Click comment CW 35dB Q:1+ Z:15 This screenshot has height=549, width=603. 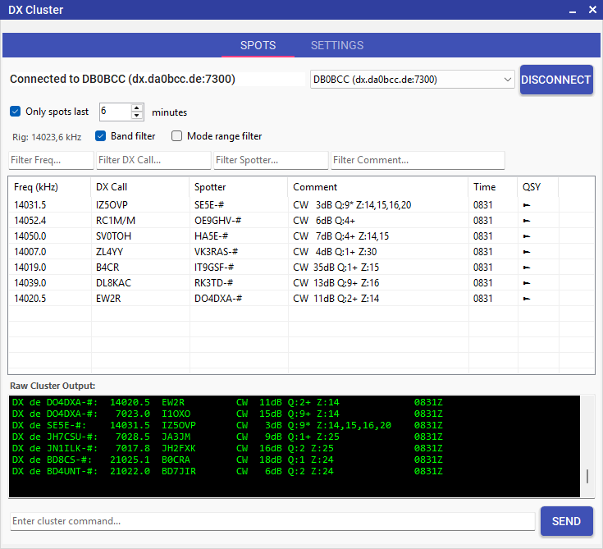coord(336,268)
